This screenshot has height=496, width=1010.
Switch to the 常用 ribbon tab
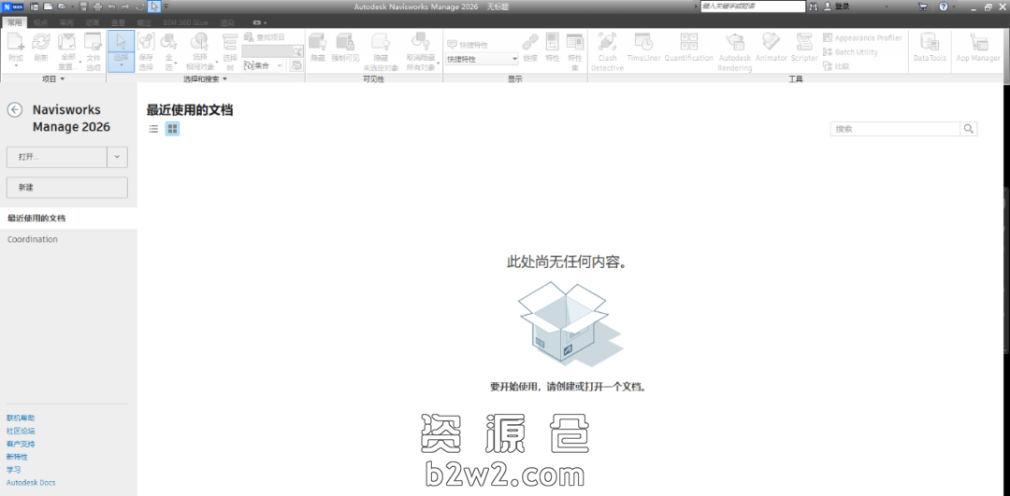14,21
